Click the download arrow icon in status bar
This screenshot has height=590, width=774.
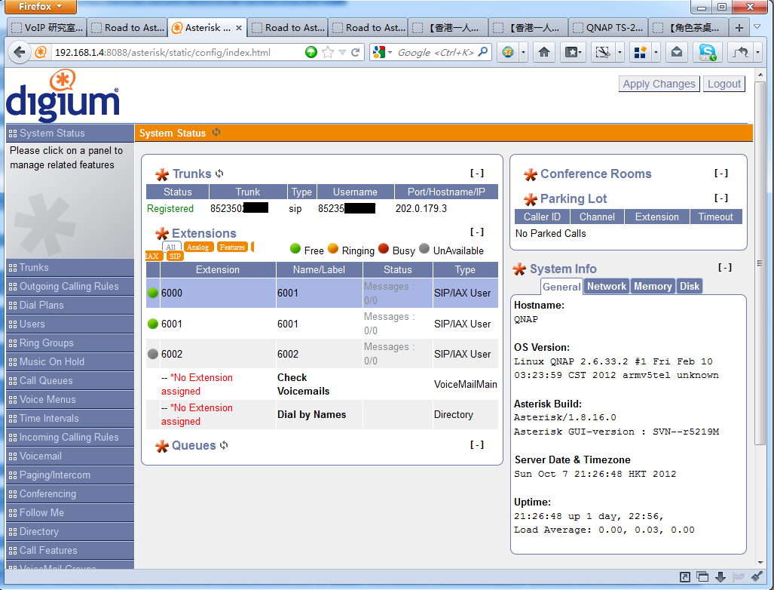(720, 576)
